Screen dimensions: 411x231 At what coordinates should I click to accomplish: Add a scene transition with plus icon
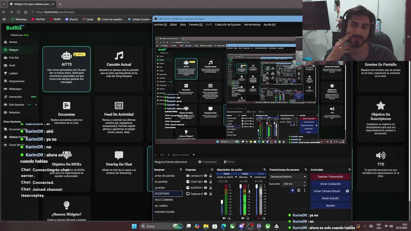click(x=292, y=191)
